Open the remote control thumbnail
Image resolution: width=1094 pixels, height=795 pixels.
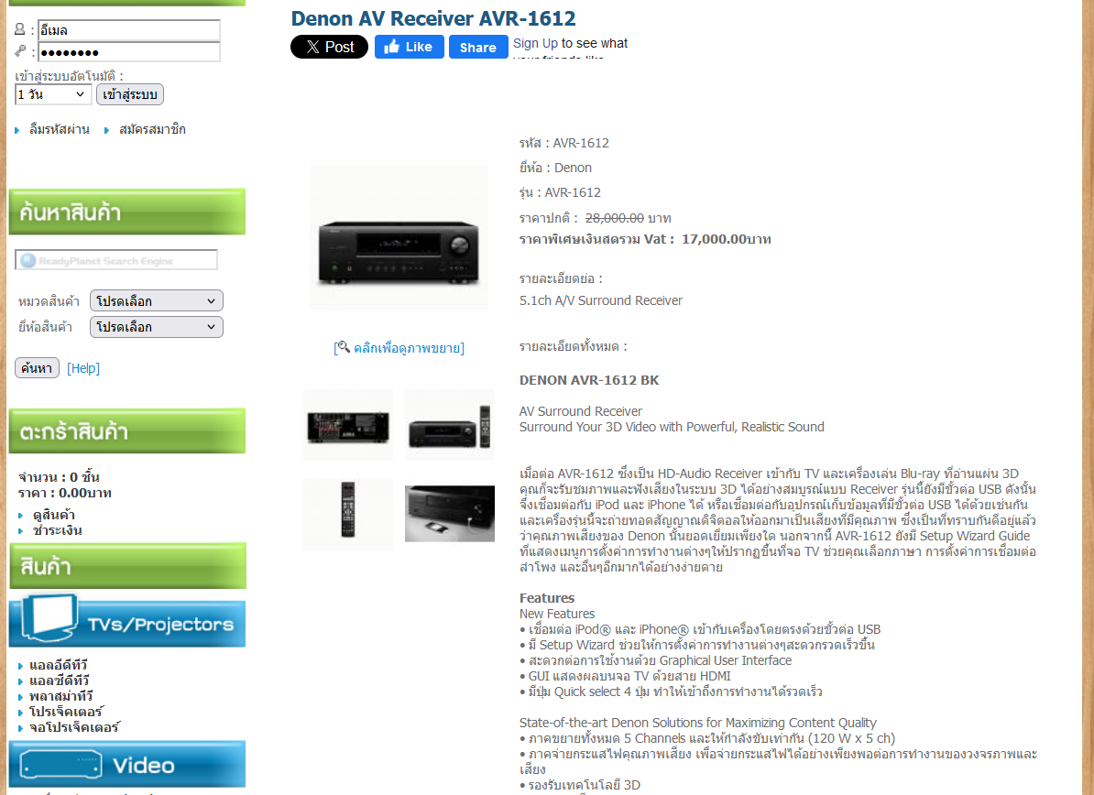point(348,514)
